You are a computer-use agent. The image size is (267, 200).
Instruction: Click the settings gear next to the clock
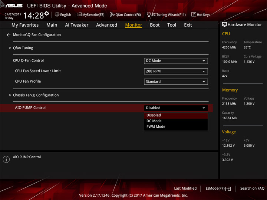click(47, 13)
